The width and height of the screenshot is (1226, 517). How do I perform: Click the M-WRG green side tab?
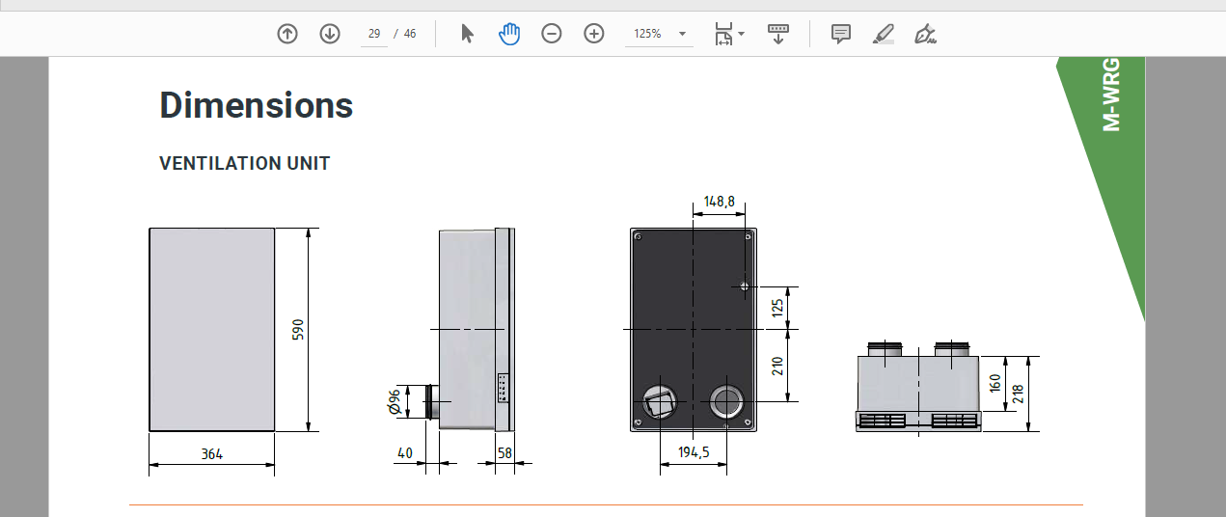[x=1111, y=95]
